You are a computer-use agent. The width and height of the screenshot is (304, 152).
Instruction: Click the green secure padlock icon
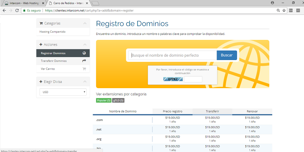24,11
